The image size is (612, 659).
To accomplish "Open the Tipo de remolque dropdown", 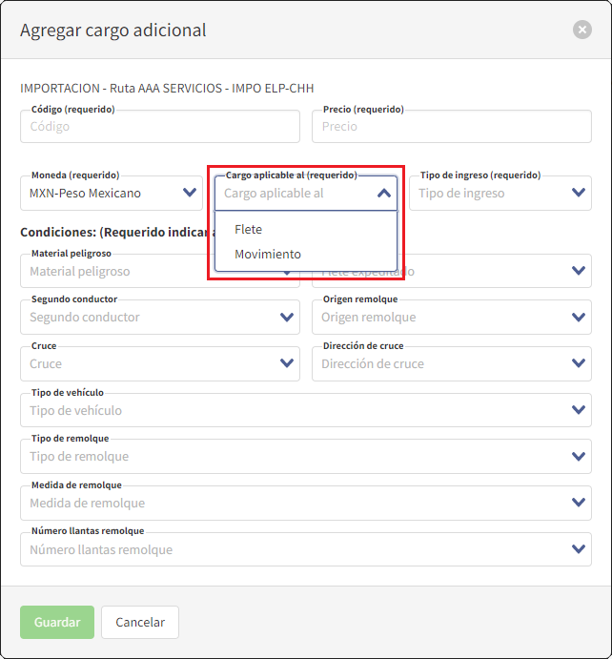I will pos(305,457).
